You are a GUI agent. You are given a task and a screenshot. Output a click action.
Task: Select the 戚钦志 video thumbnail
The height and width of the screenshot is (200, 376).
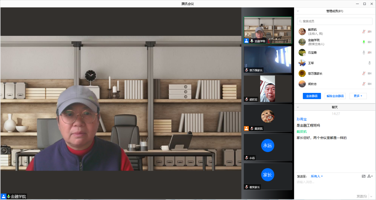[x=268, y=88]
